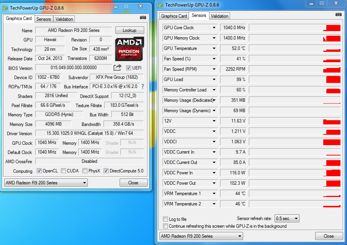Screen dimensions: 347x245
Task: Open the VDDC Current In dropdown
Action: [214, 152]
